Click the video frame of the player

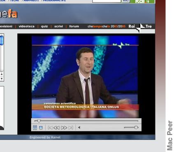click(85, 77)
